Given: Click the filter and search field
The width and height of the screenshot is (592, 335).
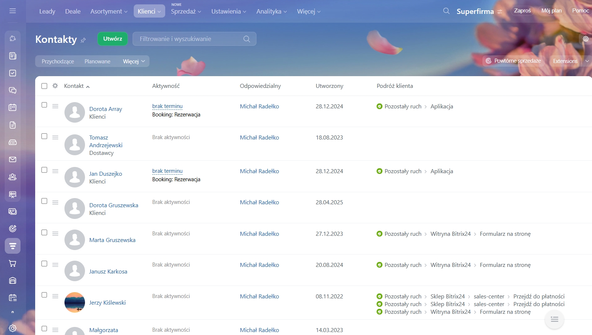Looking at the screenshot, I should pos(194,39).
